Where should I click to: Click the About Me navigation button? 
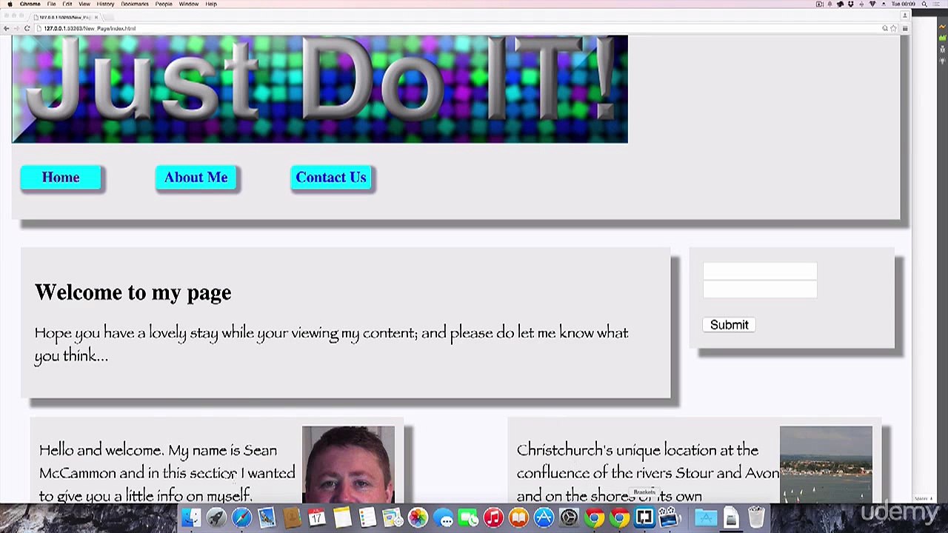[x=196, y=178]
